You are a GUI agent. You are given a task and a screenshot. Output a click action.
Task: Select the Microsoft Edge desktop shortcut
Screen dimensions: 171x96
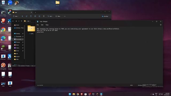click(3, 40)
